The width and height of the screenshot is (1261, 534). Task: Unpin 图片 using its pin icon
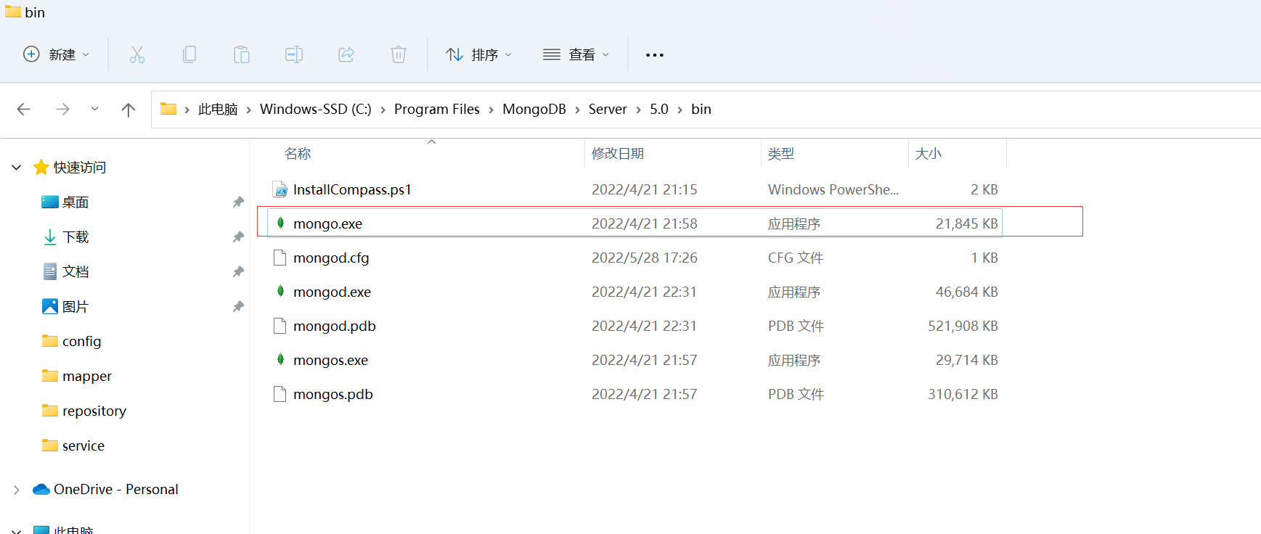238,307
